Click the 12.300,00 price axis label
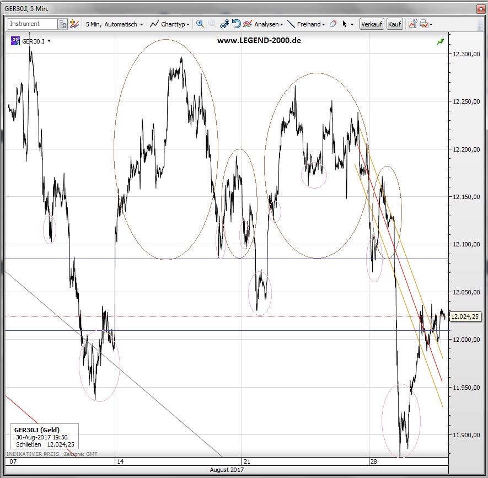Viewport: 488px width, 478px height. pyautogui.click(x=466, y=54)
